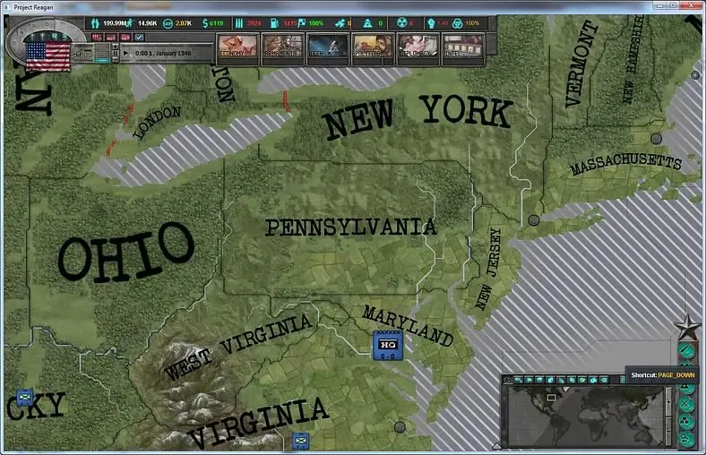Click the silver star button
706x455 pixels.
coord(687,327)
